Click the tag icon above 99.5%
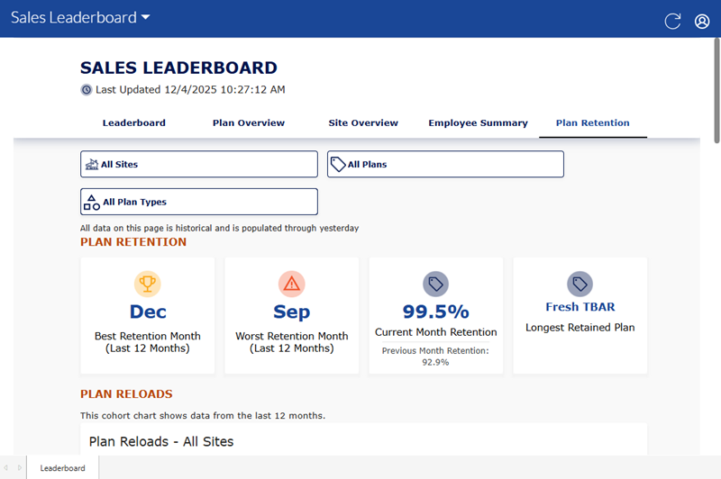The width and height of the screenshot is (721, 479). coord(436,285)
